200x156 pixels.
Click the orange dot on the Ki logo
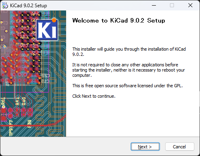(54, 20)
